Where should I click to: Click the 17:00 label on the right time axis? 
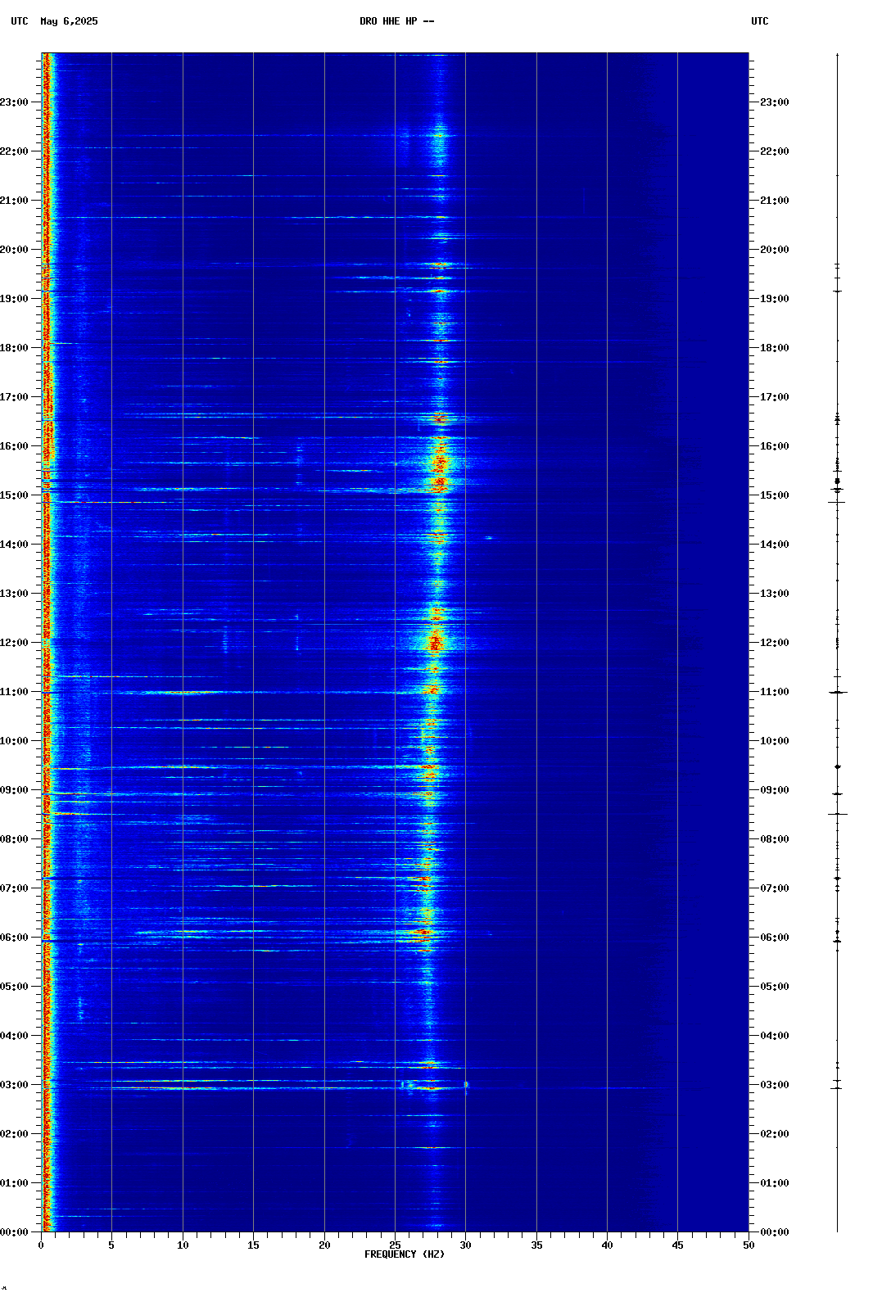pos(775,397)
